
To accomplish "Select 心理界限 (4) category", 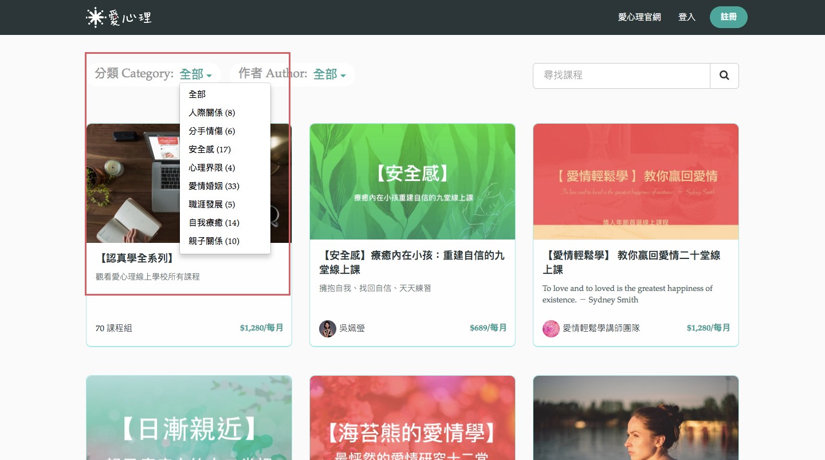I will click(225, 168).
